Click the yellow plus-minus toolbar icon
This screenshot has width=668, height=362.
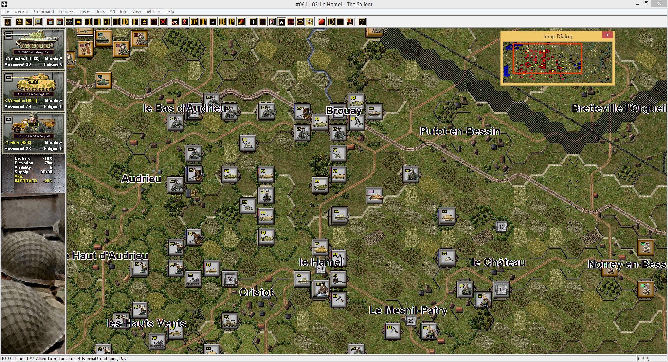(144, 22)
